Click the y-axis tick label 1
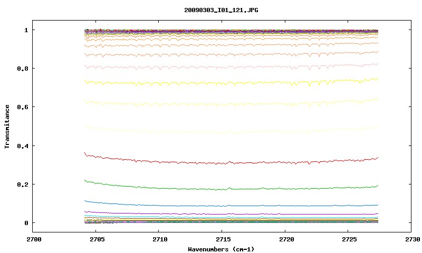This screenshot has height=253, width=422. click(26, 30)
